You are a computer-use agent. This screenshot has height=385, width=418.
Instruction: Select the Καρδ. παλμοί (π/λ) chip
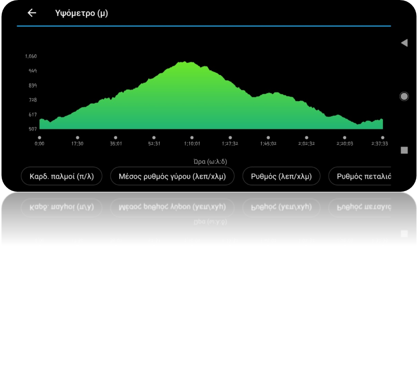tap(61, 176)
